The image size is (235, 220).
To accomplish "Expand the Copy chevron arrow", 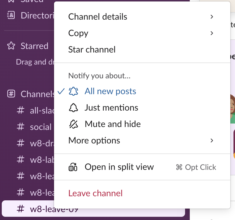I will [211, 33].
